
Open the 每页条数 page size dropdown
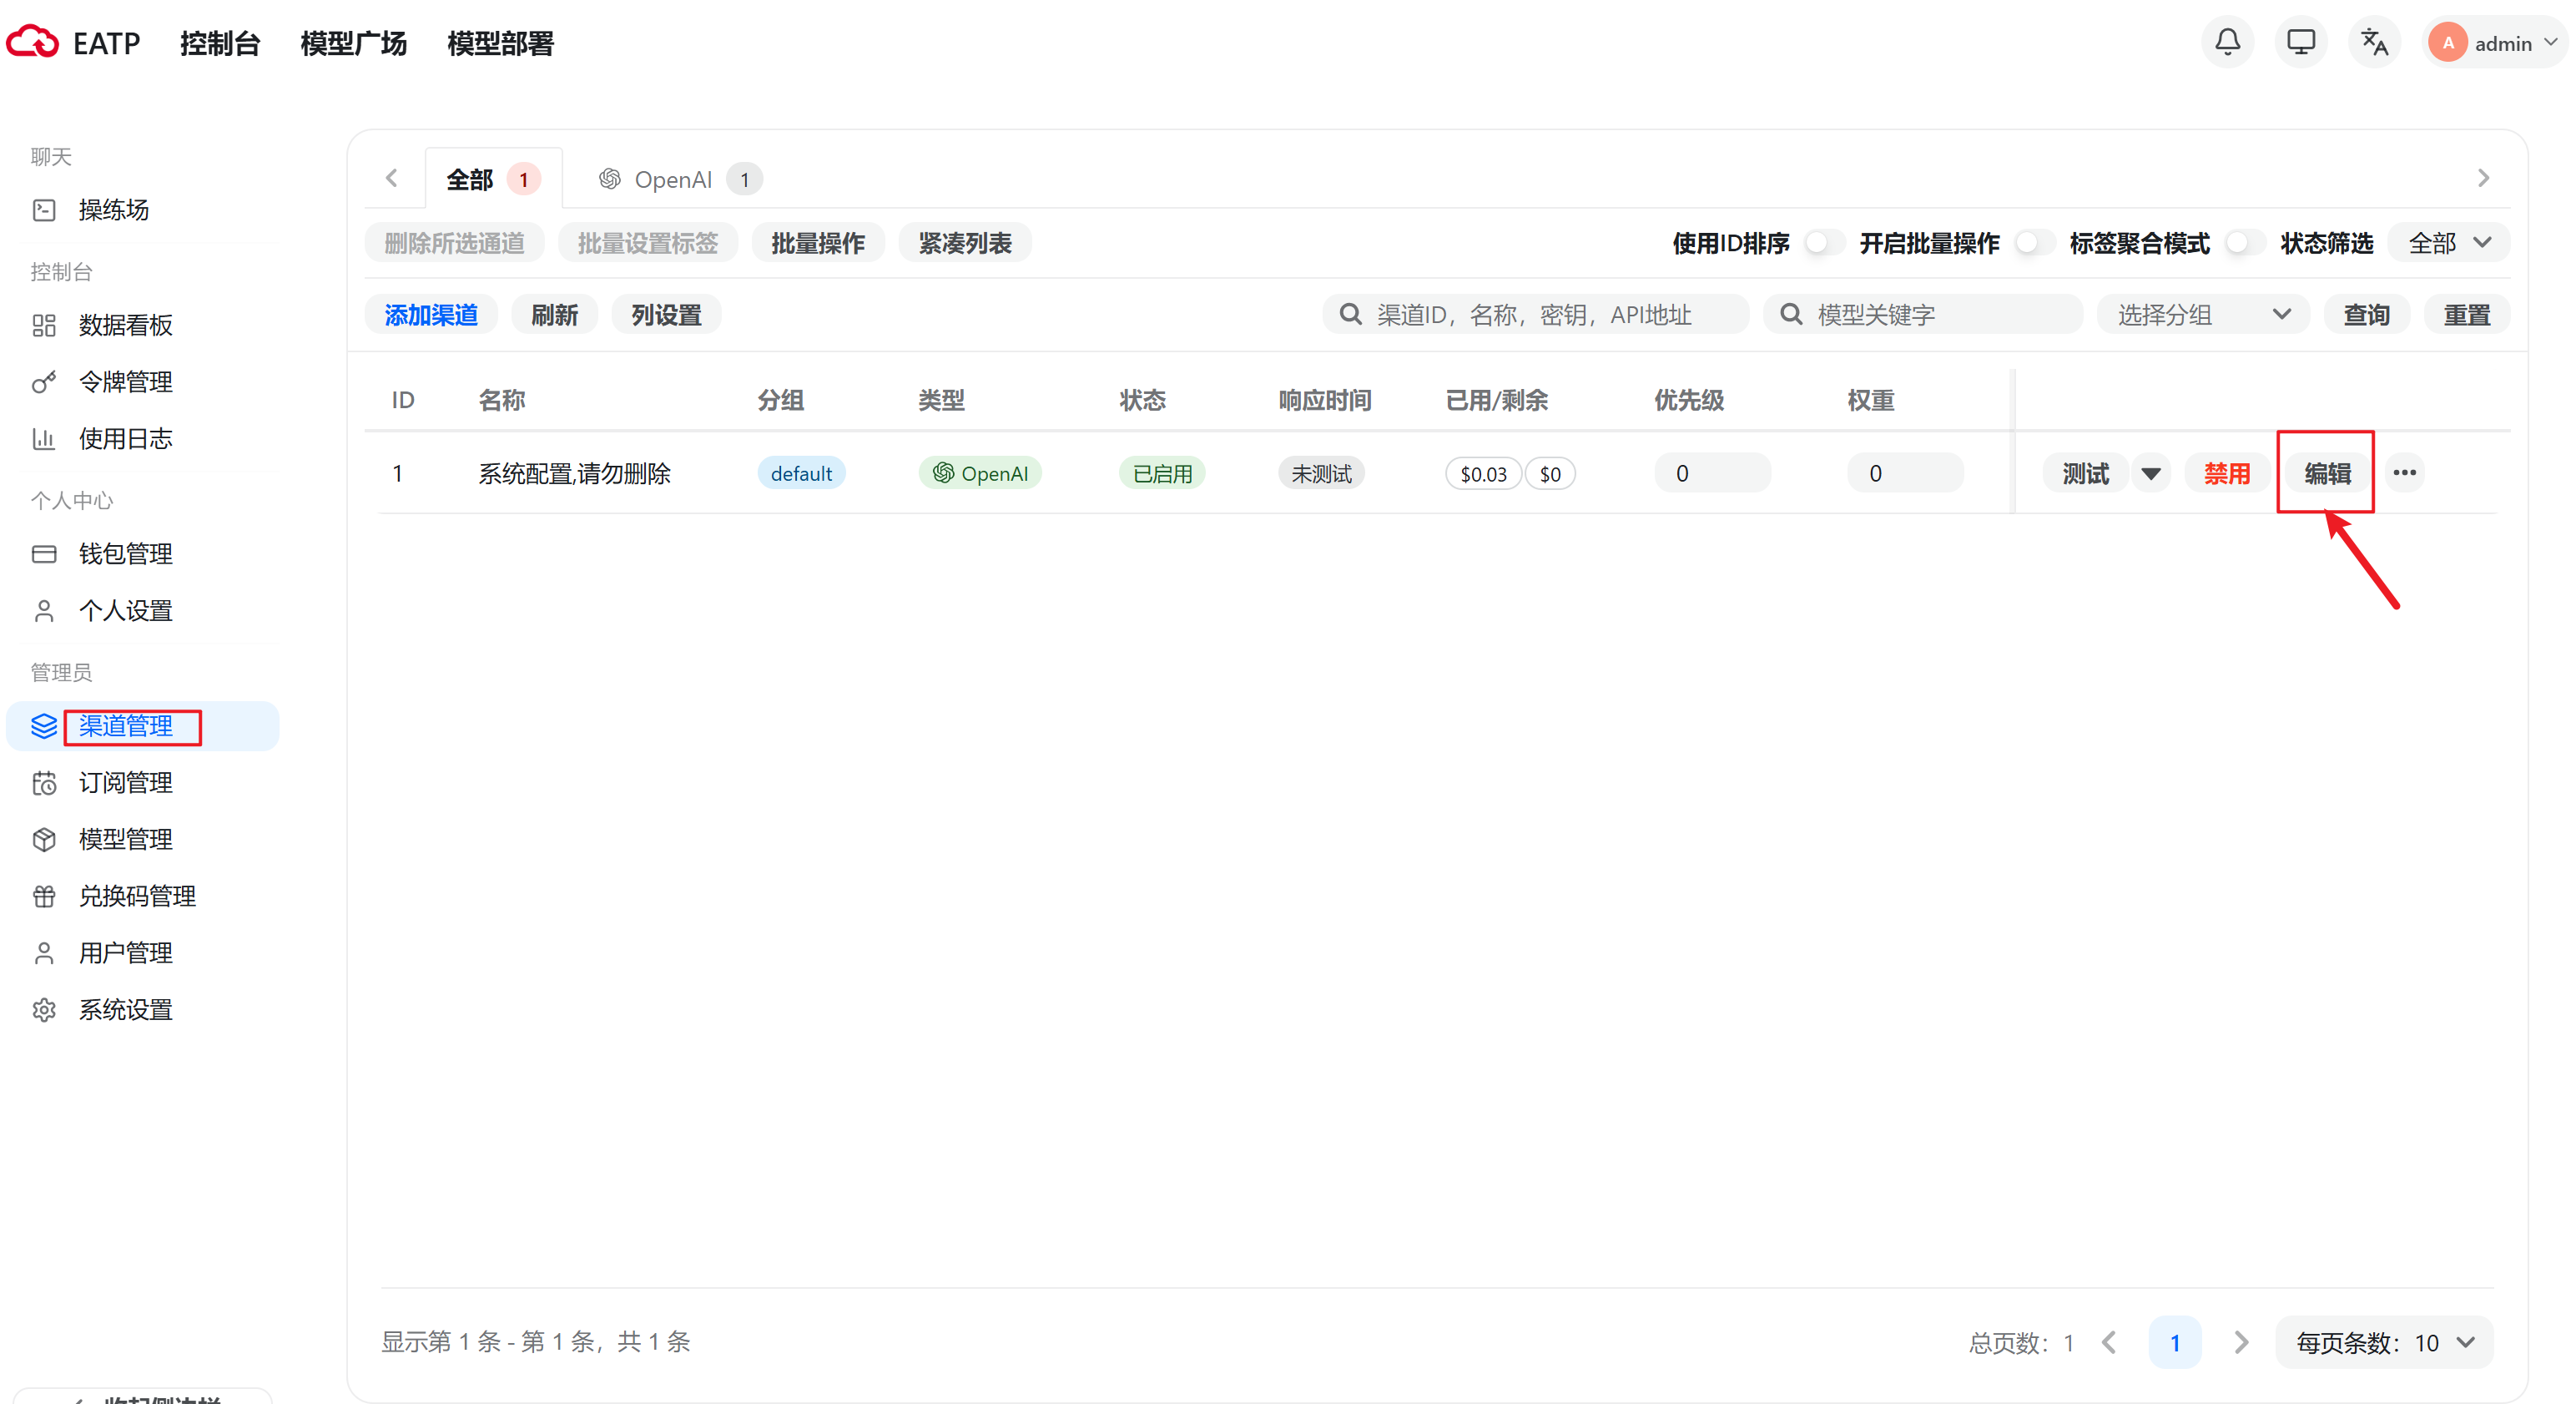coord(2384,1343)
